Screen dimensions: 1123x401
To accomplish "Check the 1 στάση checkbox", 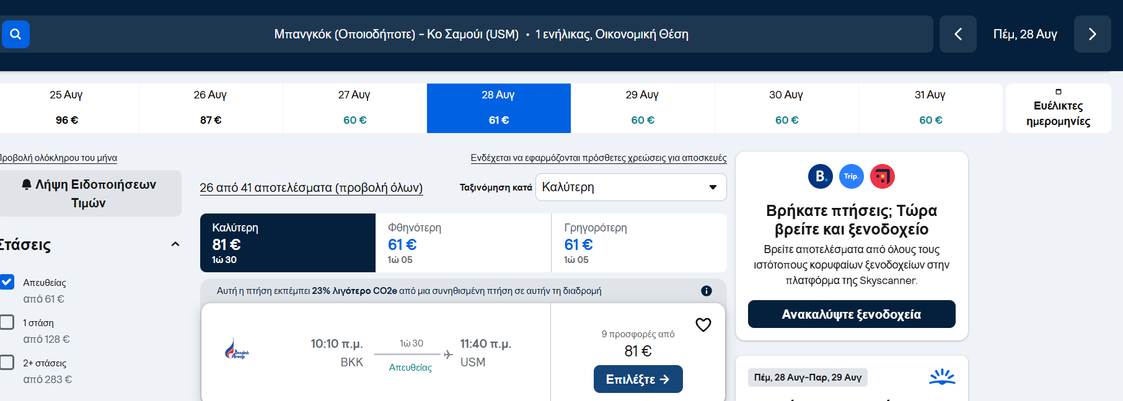I will (x=7, y=322).
